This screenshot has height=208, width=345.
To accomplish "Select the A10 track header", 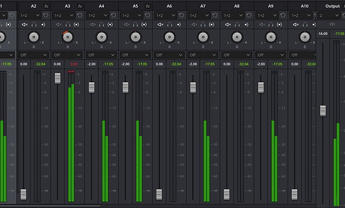I will 304,6.
